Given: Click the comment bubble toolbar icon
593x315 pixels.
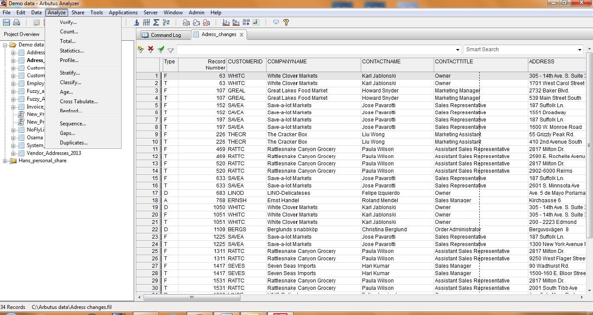Looking at the screenshot, I should pyautogui.click(x=275, y=23).
